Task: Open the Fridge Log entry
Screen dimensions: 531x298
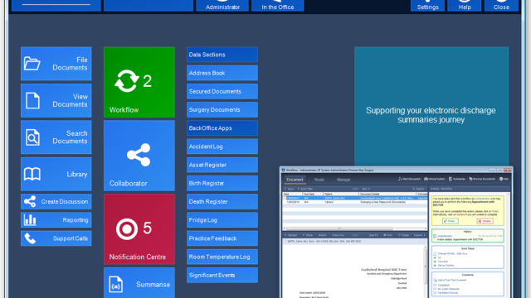Action: coord(222,220)
